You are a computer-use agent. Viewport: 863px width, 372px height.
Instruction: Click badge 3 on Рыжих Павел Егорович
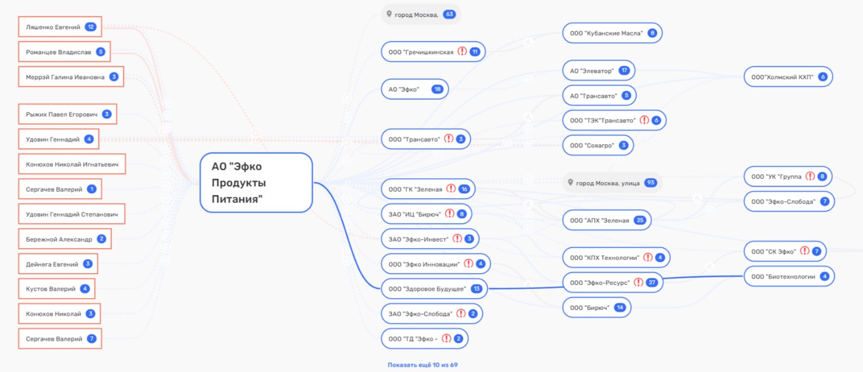[106, 114]
